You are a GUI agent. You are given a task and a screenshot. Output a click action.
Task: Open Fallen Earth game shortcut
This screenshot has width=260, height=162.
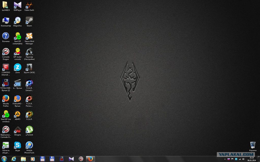click(x=29, y=6)
